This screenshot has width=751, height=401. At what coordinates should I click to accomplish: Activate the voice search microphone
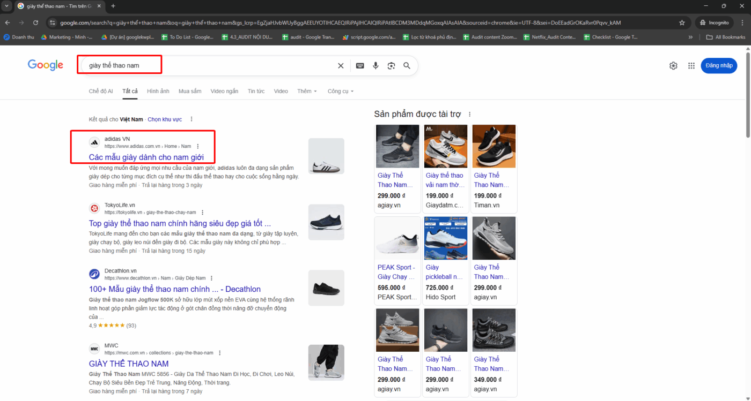tap(376, 65)
